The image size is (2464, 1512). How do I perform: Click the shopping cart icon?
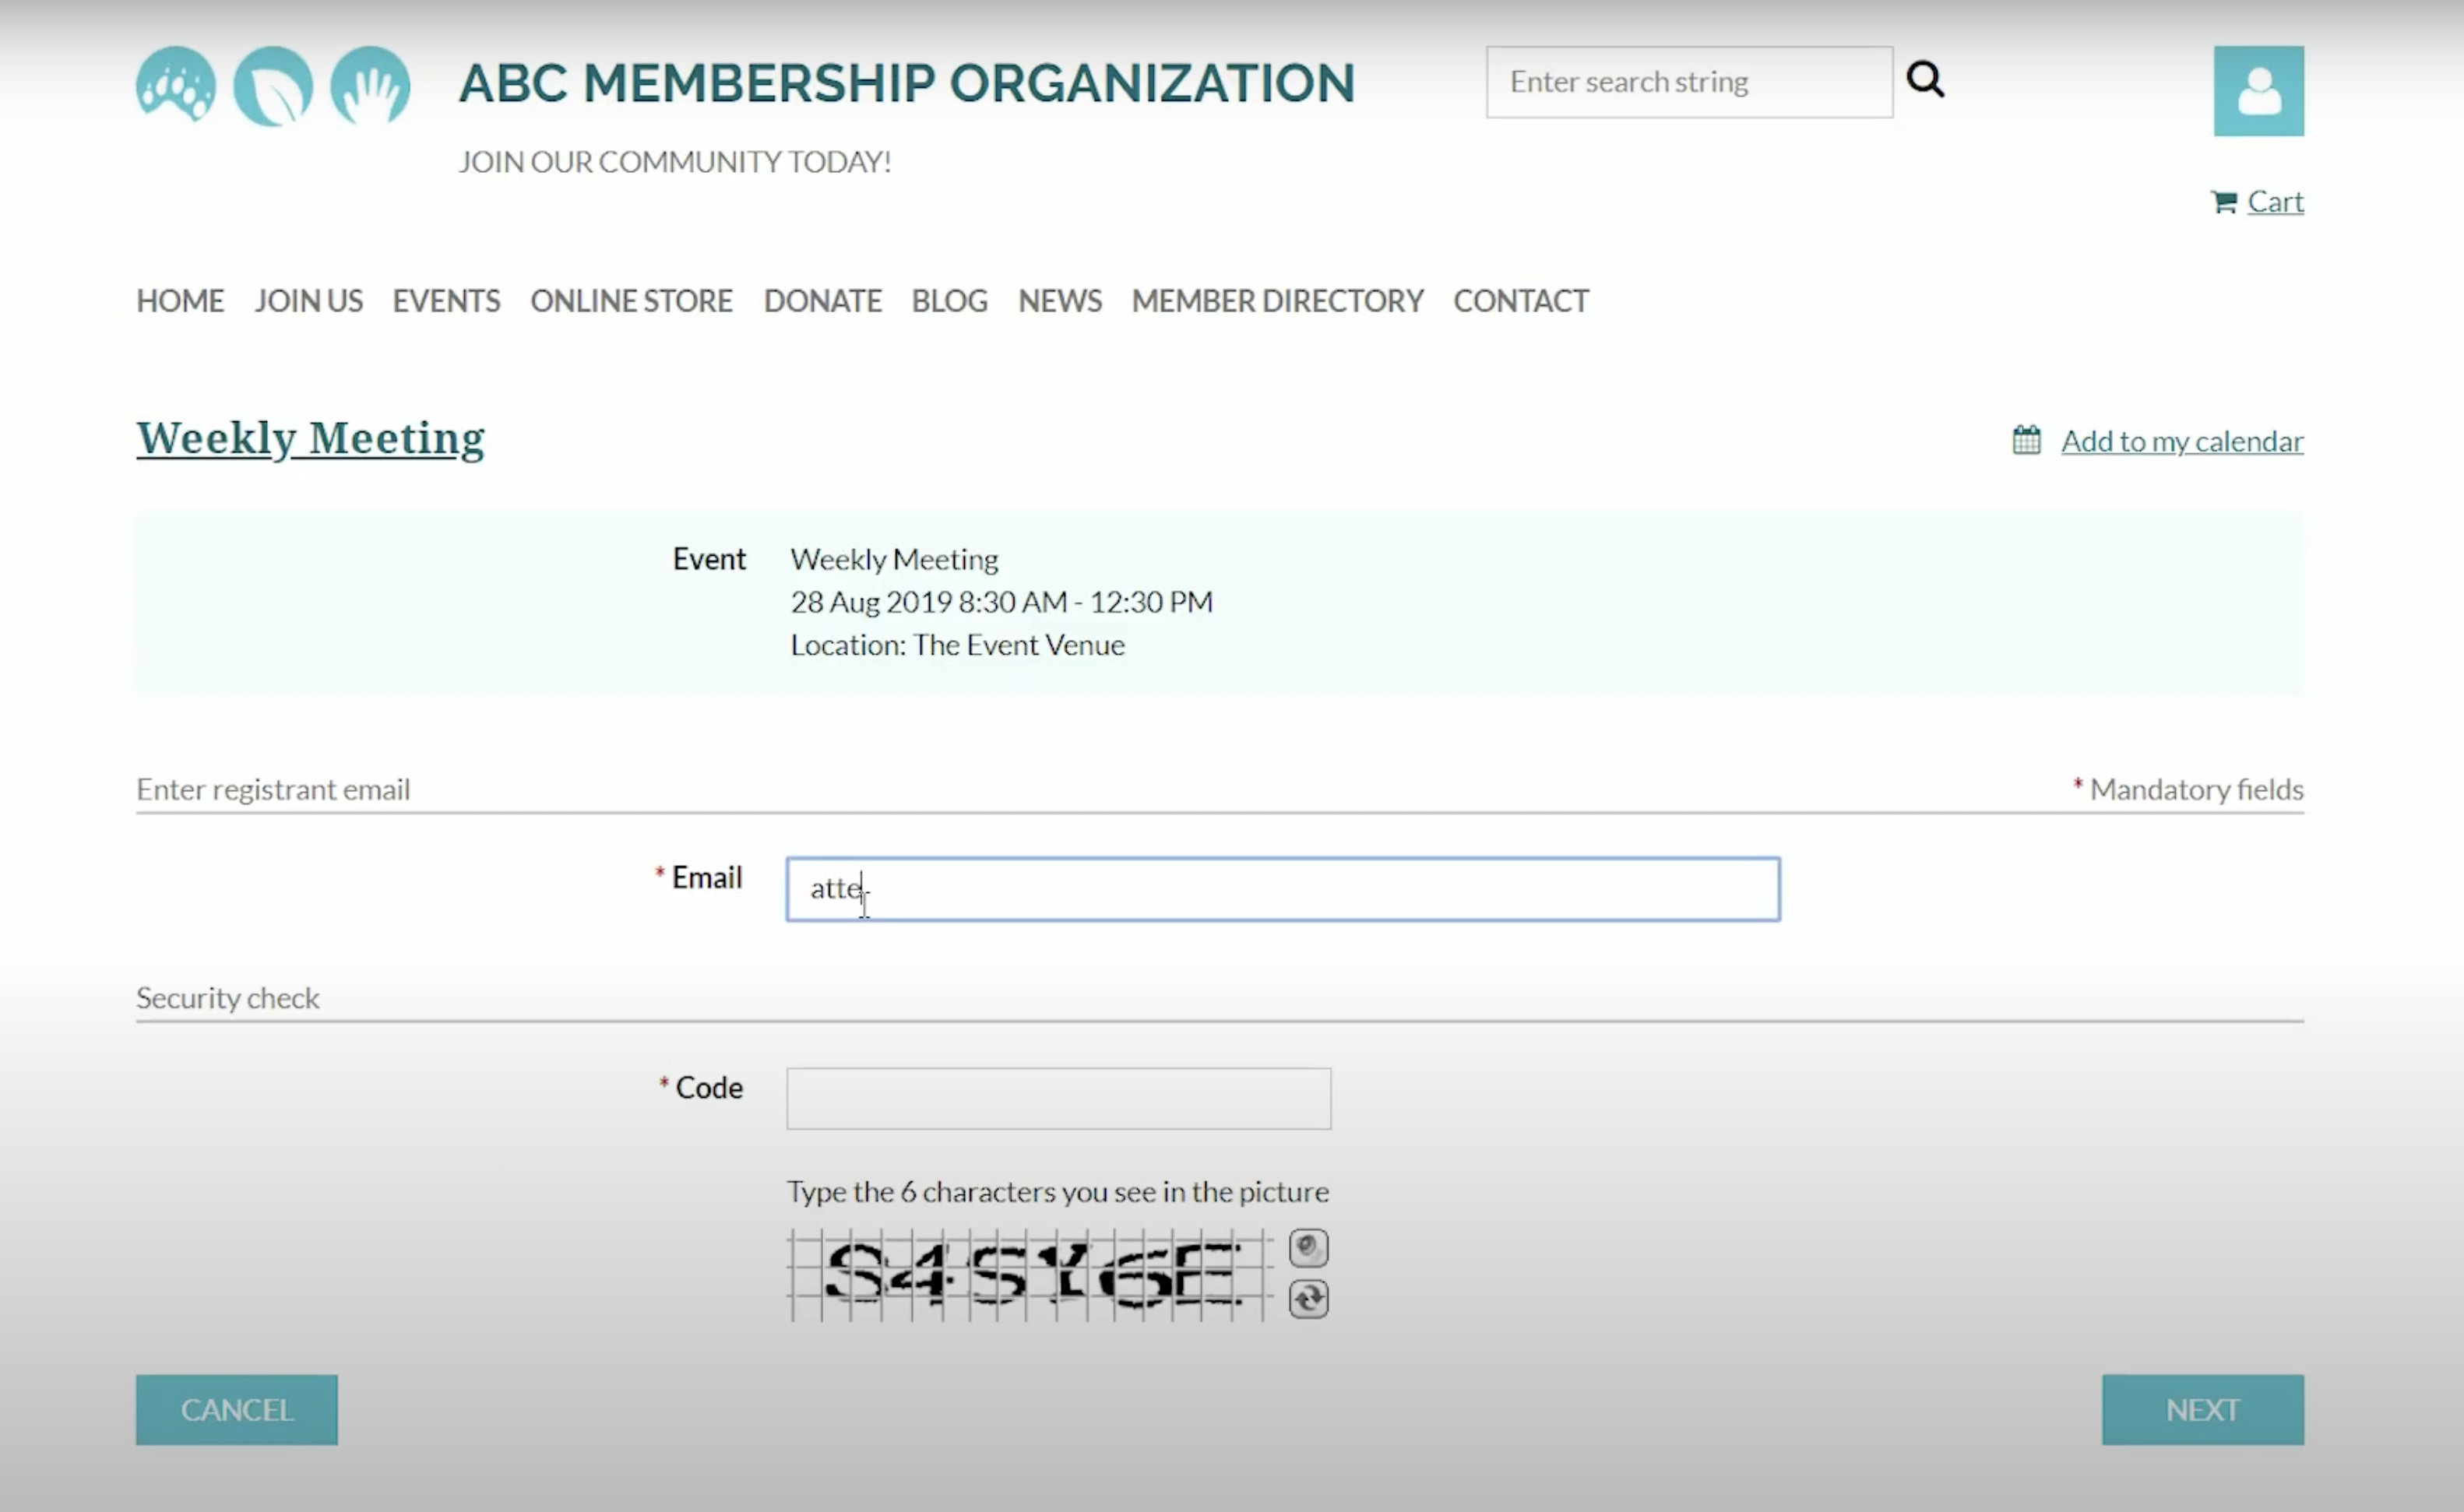2223,202
